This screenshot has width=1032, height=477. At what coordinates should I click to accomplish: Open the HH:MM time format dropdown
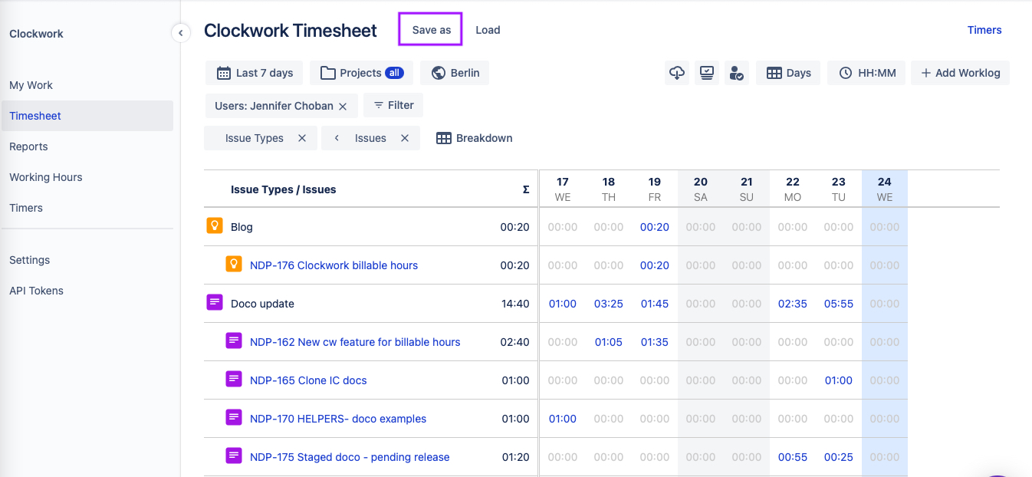pos(866,73)
